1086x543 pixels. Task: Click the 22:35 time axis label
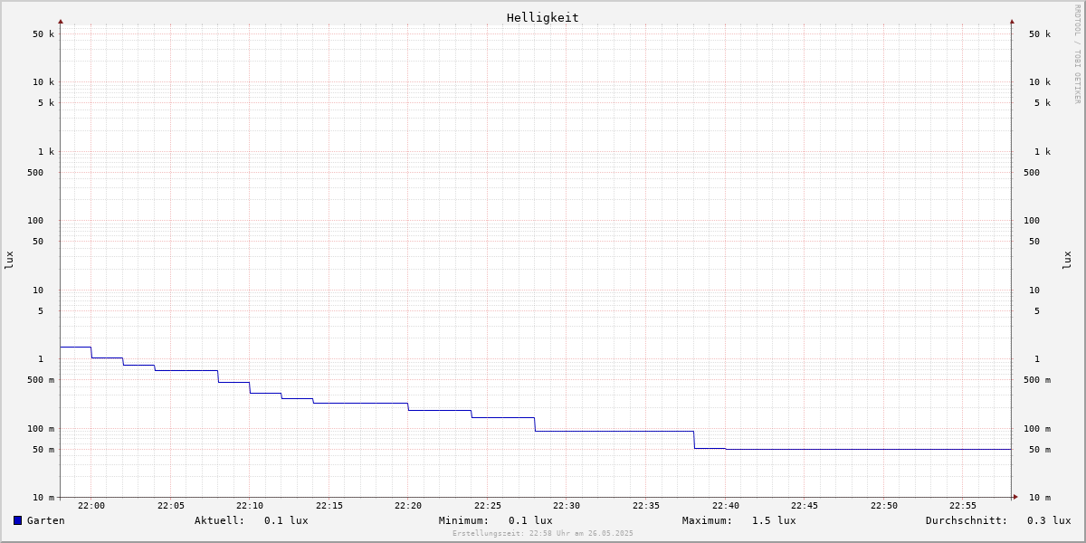[x=646, y=506]
